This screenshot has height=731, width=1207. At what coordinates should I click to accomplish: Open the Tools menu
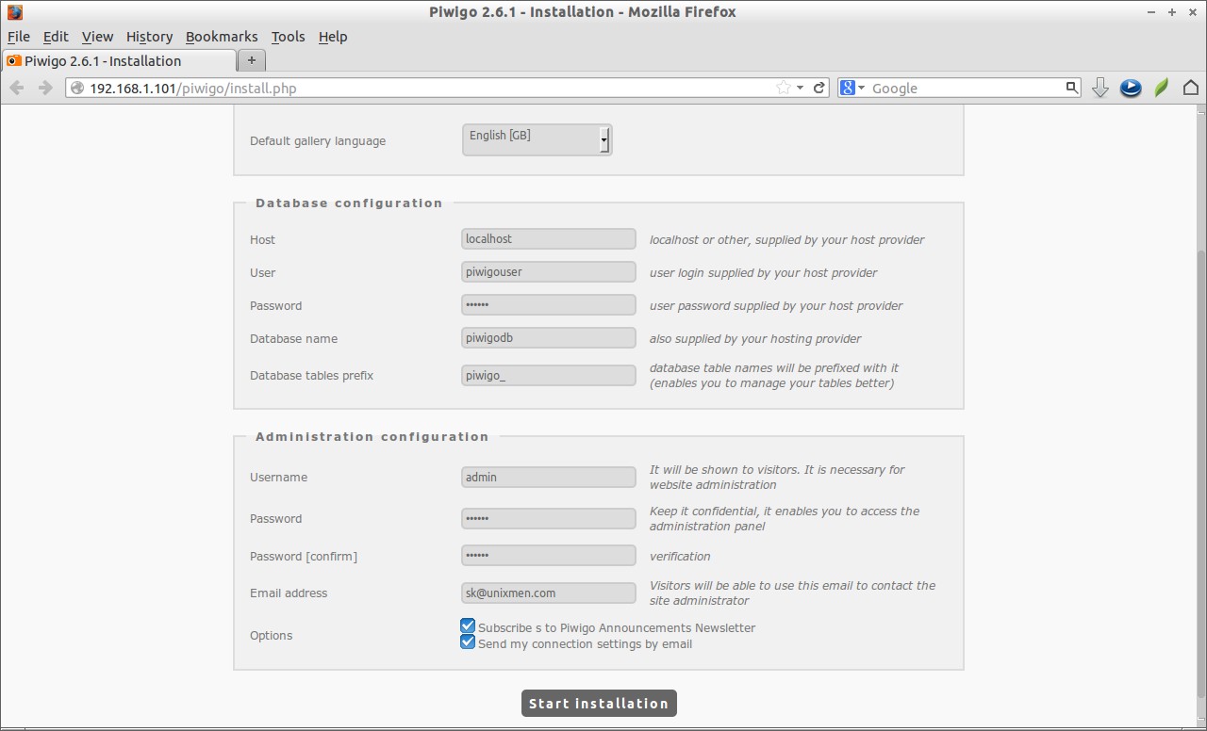pyautogui.click(x=289, y=37)
